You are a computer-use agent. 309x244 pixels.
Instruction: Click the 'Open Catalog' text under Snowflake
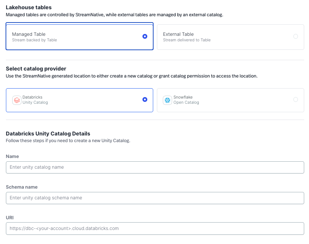[x=186, y=103]
